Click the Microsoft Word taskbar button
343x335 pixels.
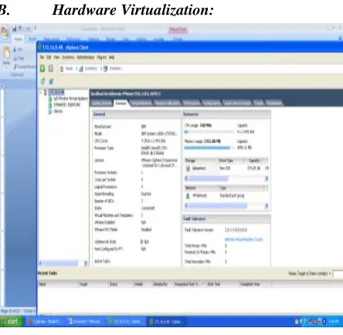point(86,322)
